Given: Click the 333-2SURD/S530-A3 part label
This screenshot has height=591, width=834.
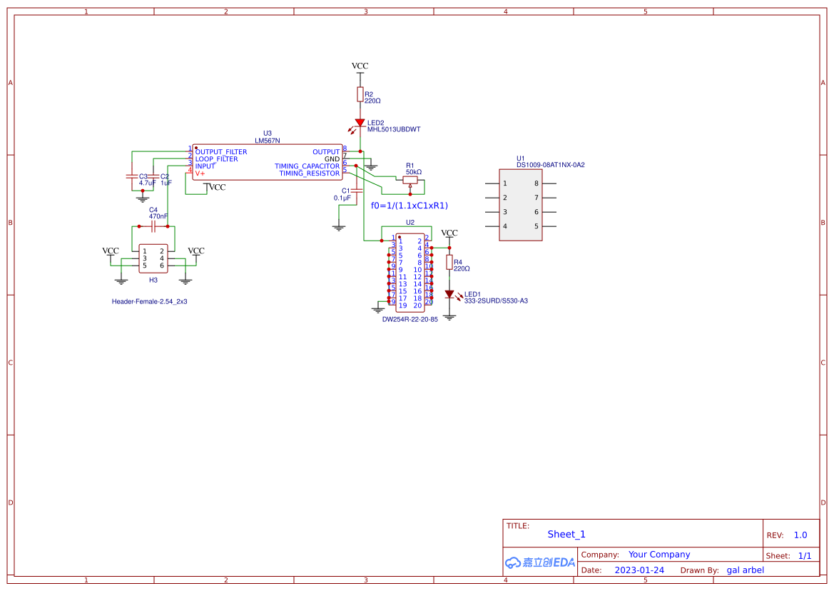Looking at the screenshot, I should tap(497, 301).
